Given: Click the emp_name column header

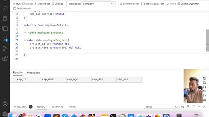Looking at the screenshot, I should (x=54, y=79).
